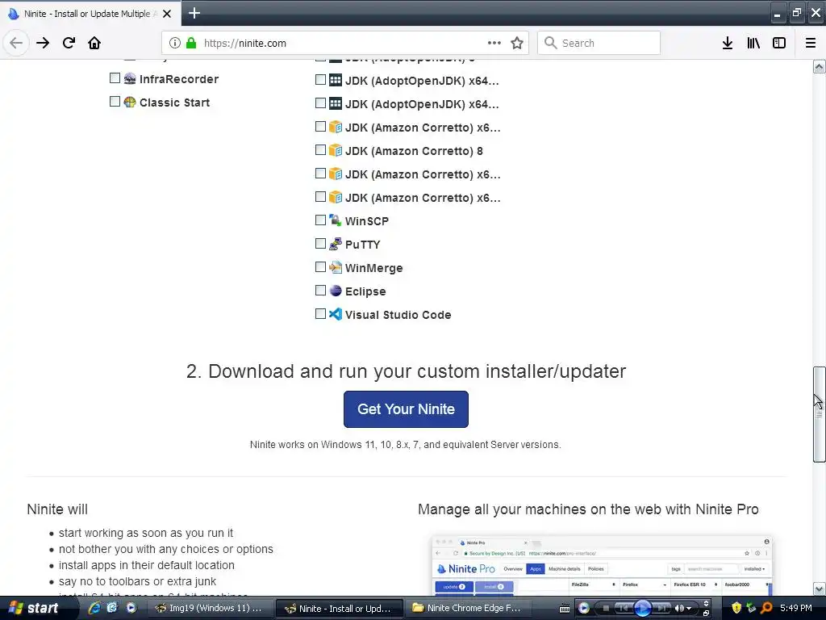Go back to the previous page
Screen dimensions: 826x620
coord(16,43)
